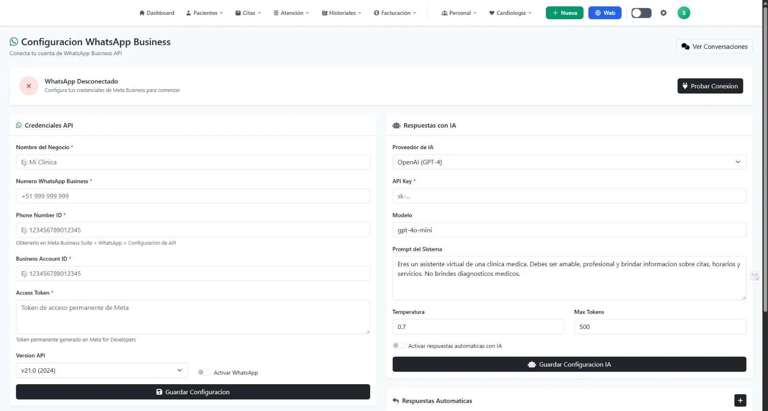
Task: Enable the Activar WhatsApp switch
Action: pos(204,372)
